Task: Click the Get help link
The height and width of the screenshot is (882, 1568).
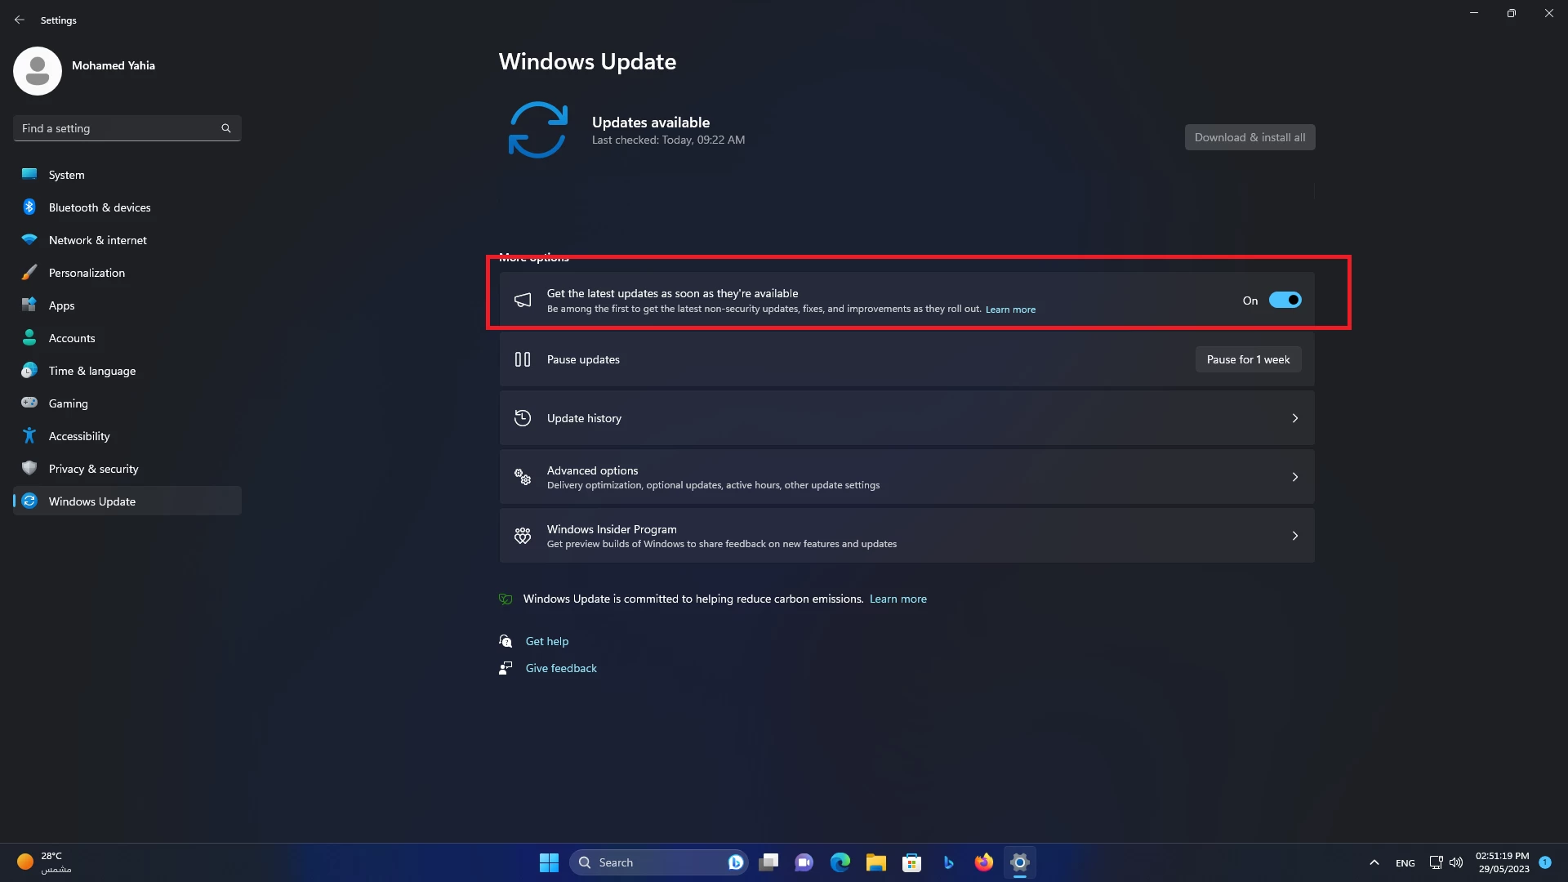Action: point(547,641)
